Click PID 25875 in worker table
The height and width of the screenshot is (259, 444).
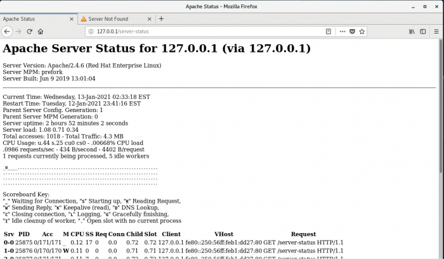tap(24, 243)
